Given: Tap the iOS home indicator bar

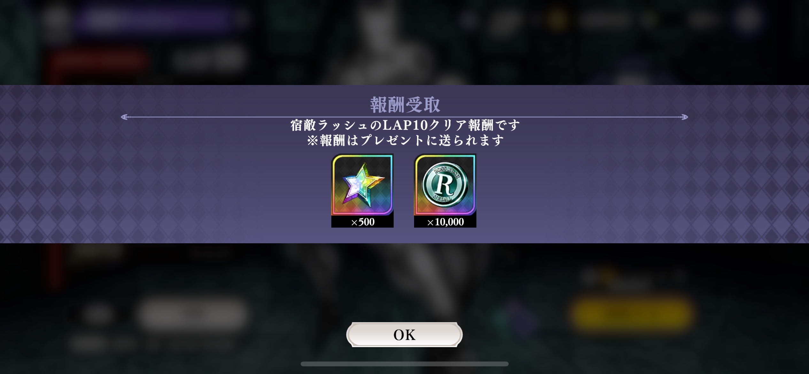Looking at the screenshot, I should pyautogui.click(x=404, y=364).
